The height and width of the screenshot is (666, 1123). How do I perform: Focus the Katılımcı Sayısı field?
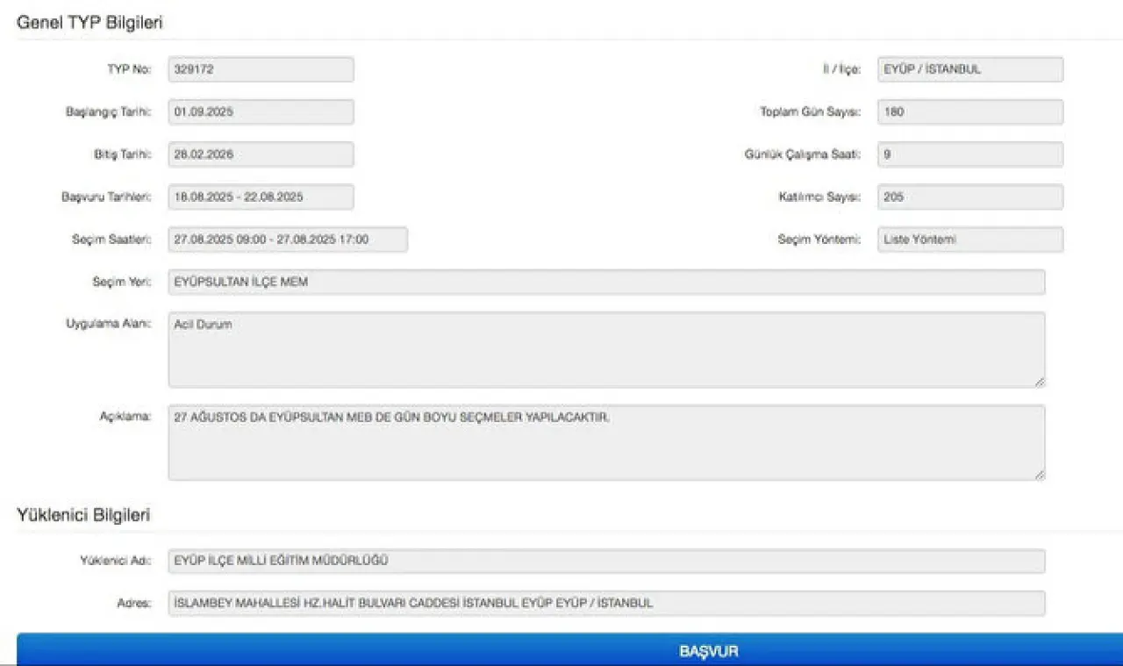point(969,197)
